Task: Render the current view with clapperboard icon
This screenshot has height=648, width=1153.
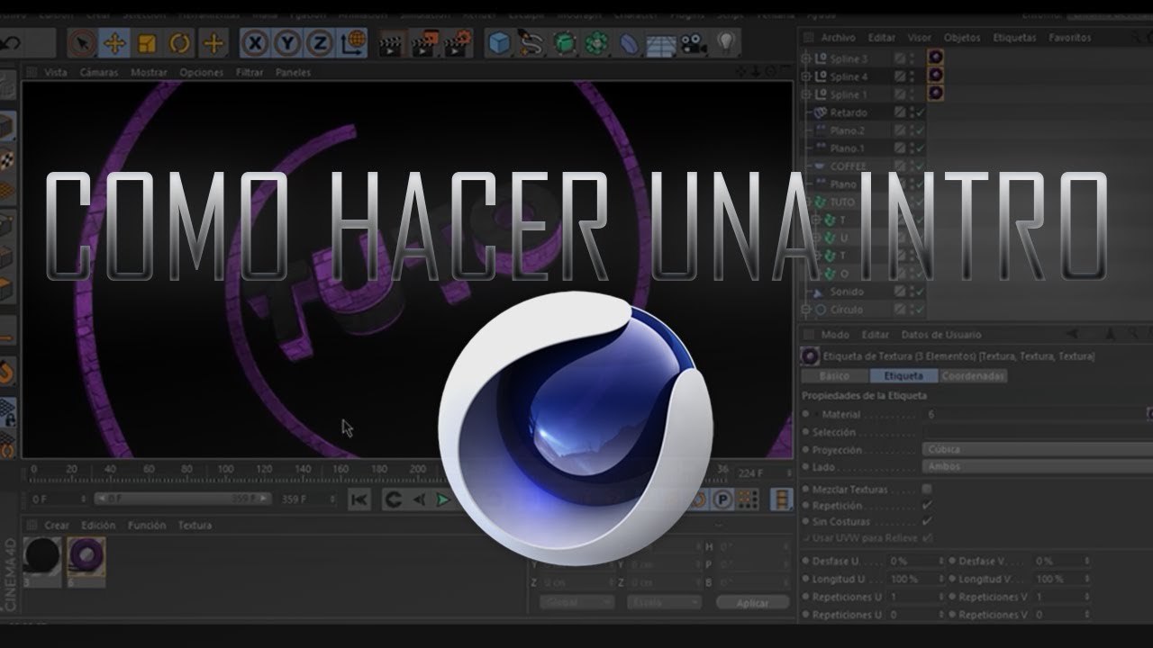Action: (x=392, y=42)
